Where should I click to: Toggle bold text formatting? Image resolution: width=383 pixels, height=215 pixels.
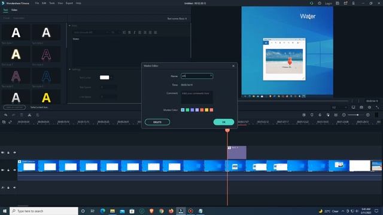(x=129, y=32)
